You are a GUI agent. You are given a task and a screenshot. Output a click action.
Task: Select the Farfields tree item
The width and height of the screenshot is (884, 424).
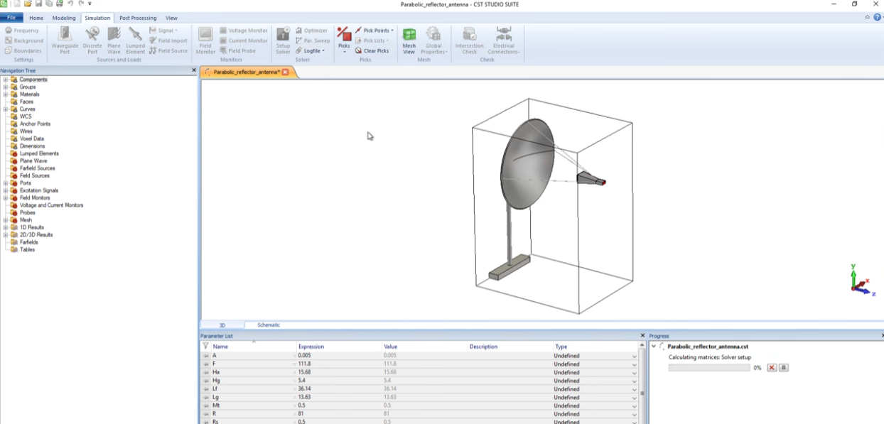coord(29,242)
